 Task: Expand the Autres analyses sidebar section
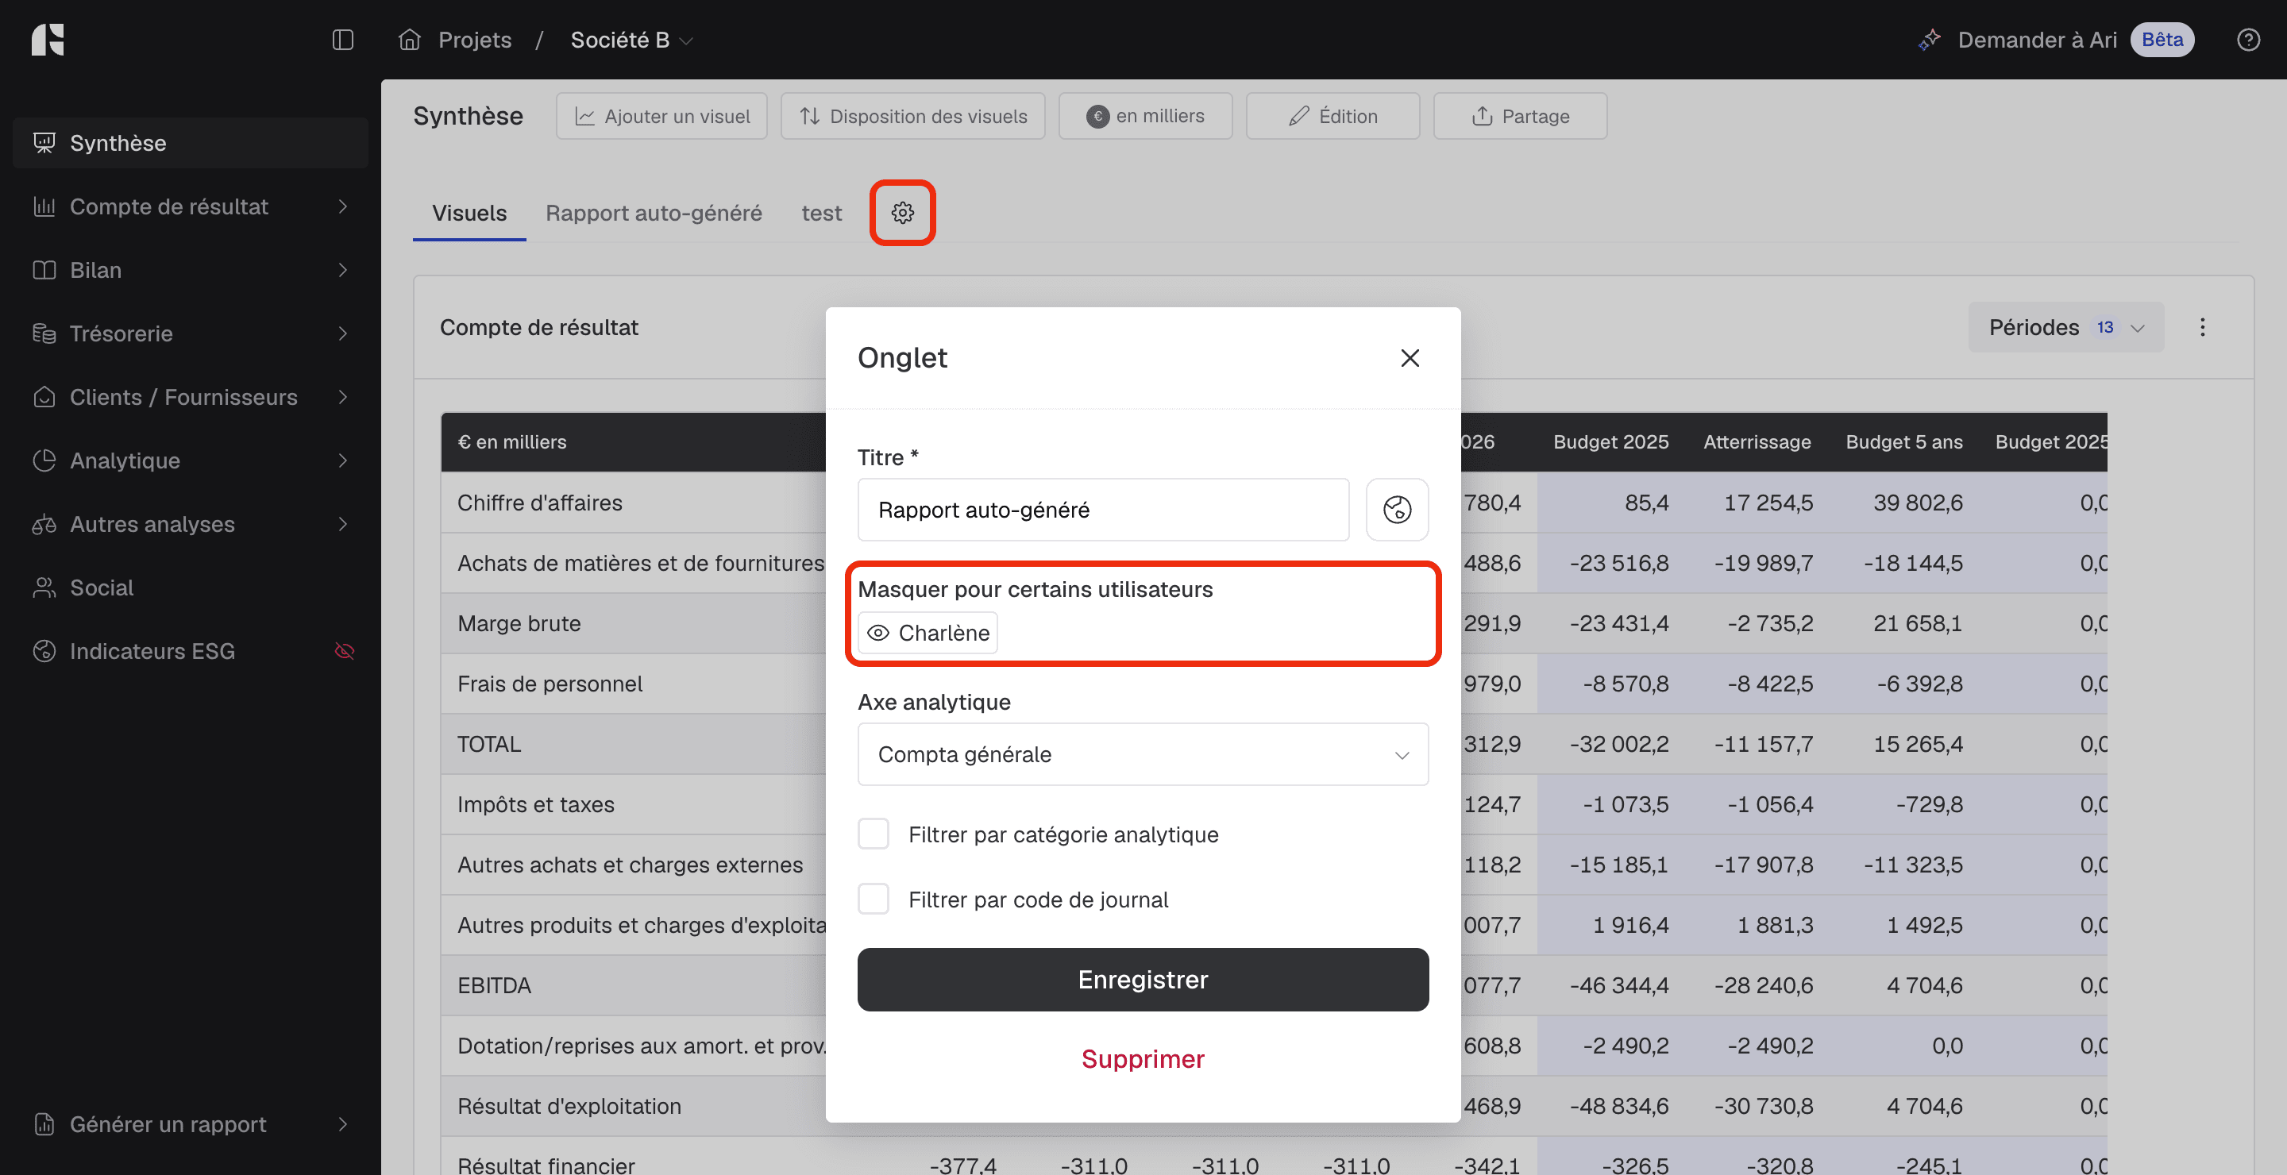coord(343,525)
